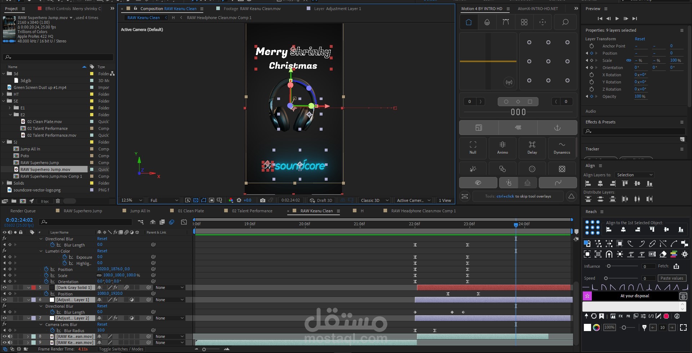Click the star icon beside At your disposal

(x=587, y=296)
